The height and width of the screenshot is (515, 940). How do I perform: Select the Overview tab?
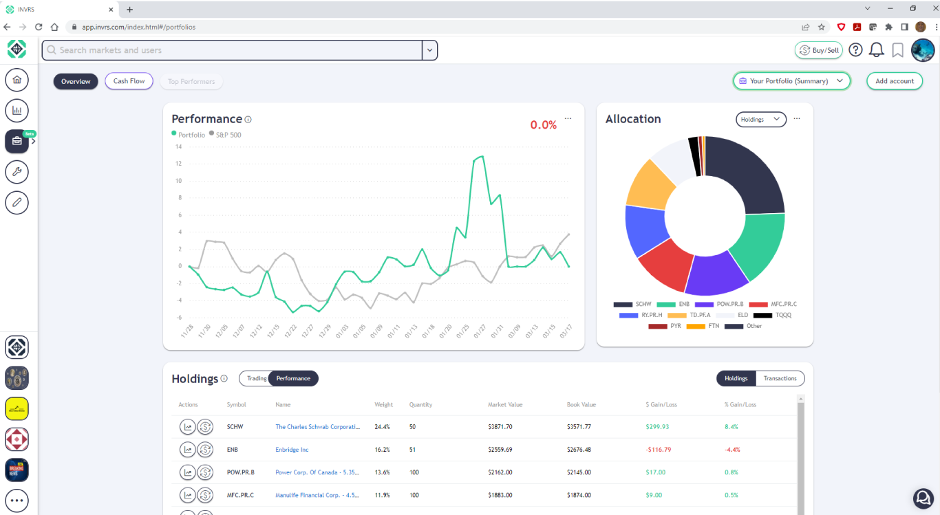coord(76,81)
